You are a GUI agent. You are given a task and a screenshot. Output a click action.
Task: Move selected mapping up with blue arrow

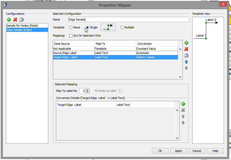(186, 62)
